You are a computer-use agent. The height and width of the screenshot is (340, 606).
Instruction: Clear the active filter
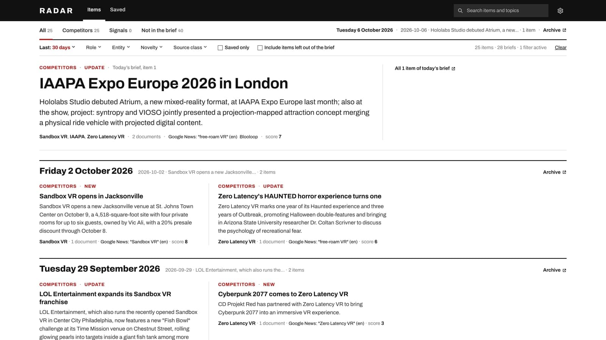pos(561,48)
